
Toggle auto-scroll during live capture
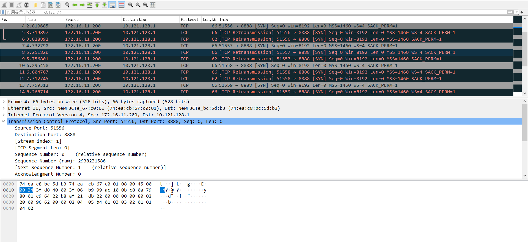coord(112,5)
